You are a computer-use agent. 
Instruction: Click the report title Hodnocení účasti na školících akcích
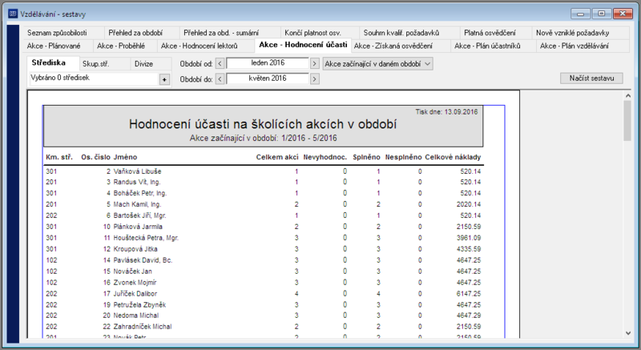pos(263,124)
